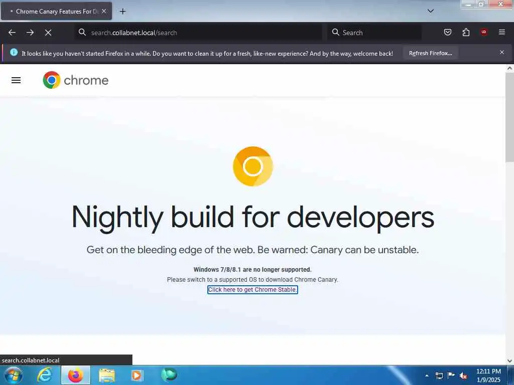Restore down the Firefox window
514x385 pixels.
pyautogui.click(x=481, y=4)
